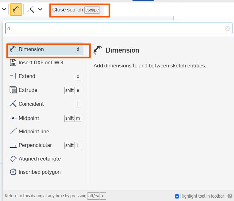Click the Close search button
This screenshot has height=201, width=234.
76,10
